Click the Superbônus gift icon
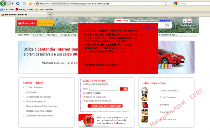Viewport: 210px width, 130px height. [x=88, y=121]
